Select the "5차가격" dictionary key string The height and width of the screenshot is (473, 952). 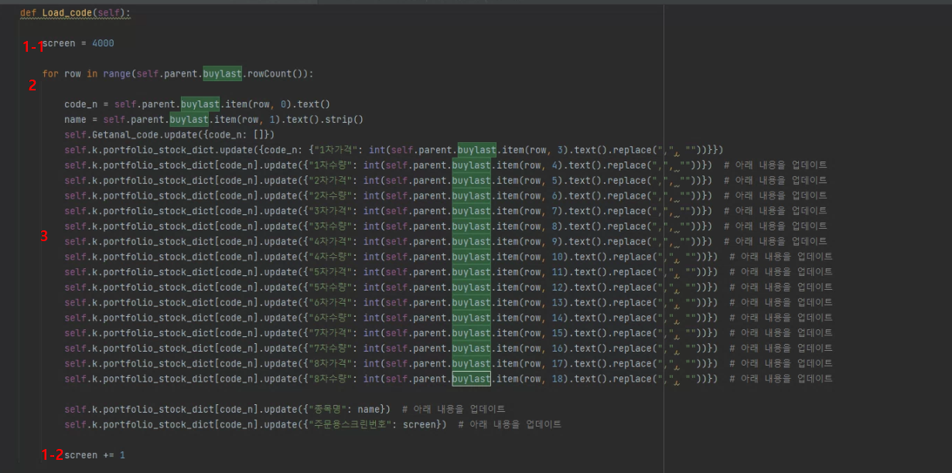click(330, 272)
